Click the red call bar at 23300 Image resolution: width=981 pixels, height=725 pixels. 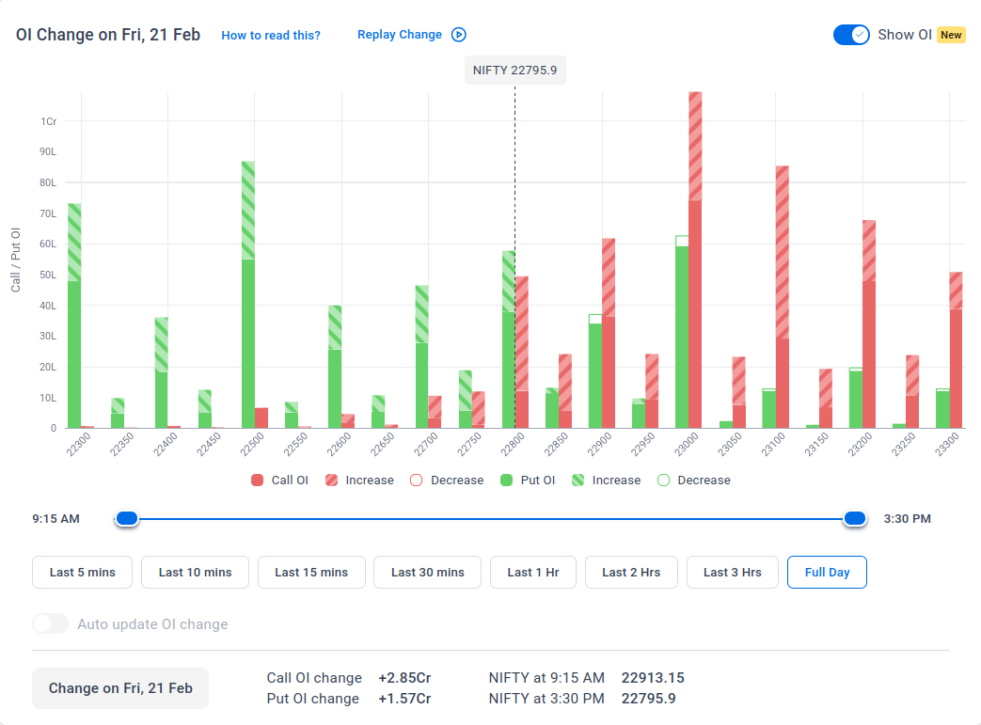956,351
